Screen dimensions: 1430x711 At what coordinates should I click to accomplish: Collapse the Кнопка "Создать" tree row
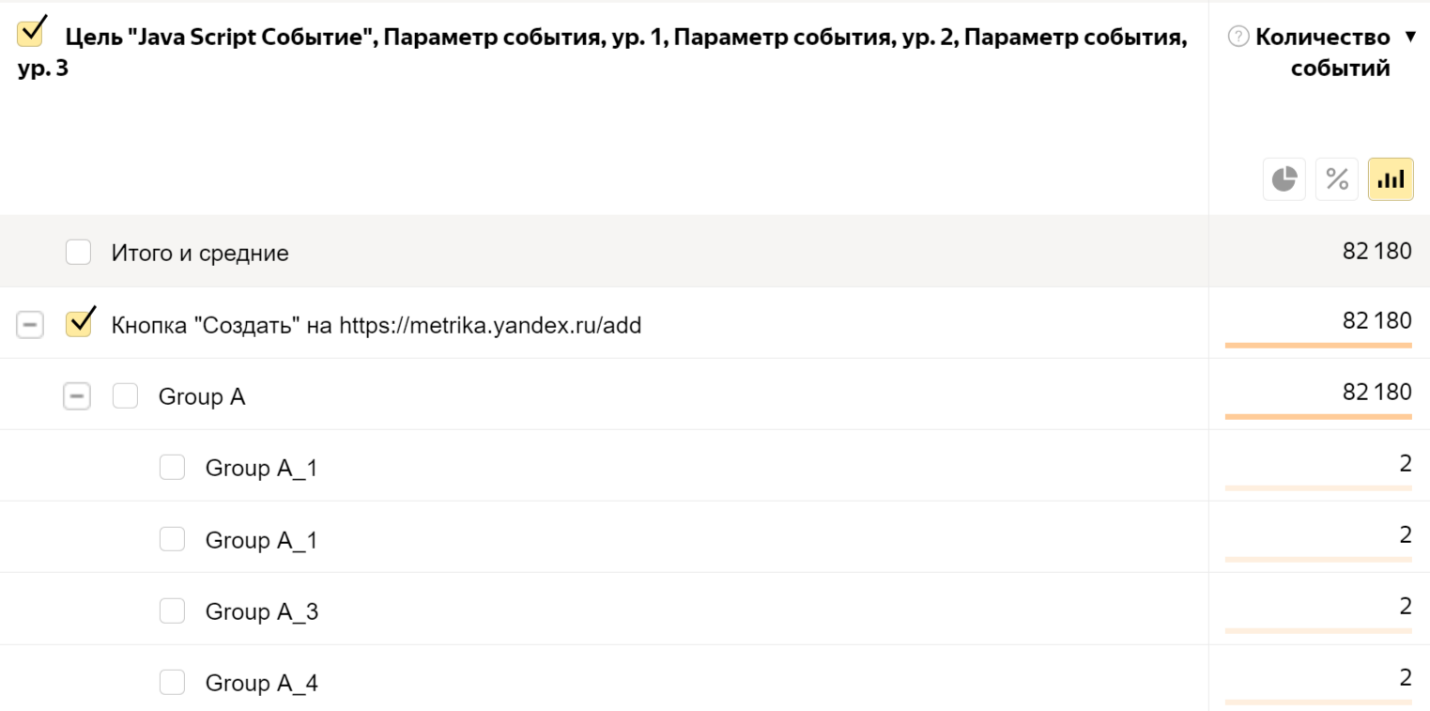(x=30, y=325)
